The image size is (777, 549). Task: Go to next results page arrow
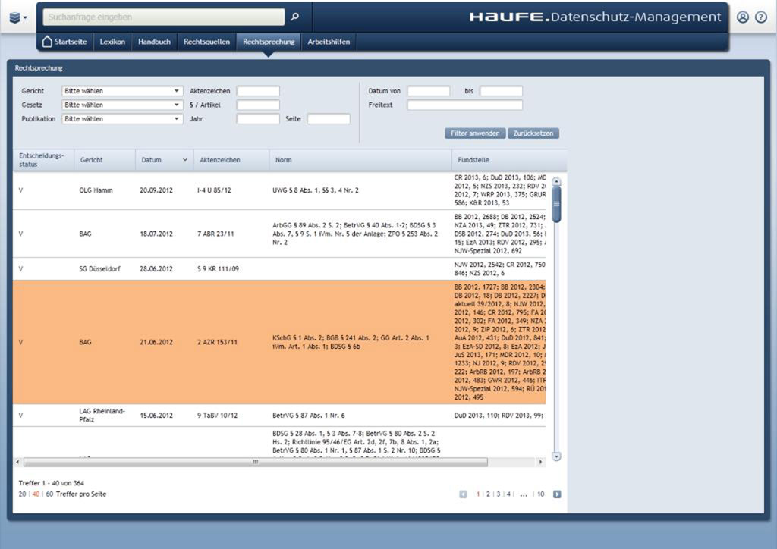pos(557,494)
